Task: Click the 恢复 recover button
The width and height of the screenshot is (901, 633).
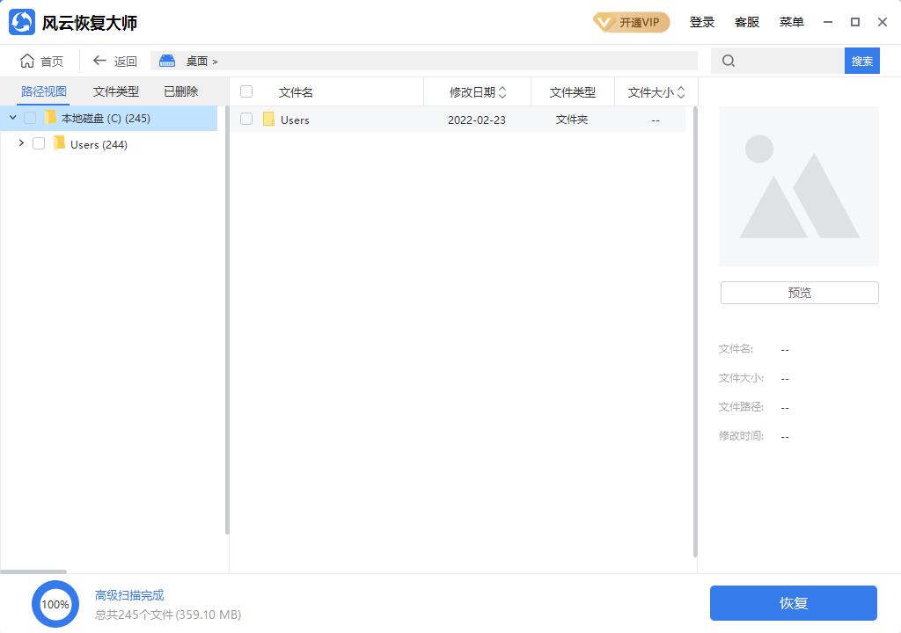Action: [x=793, y=603]
